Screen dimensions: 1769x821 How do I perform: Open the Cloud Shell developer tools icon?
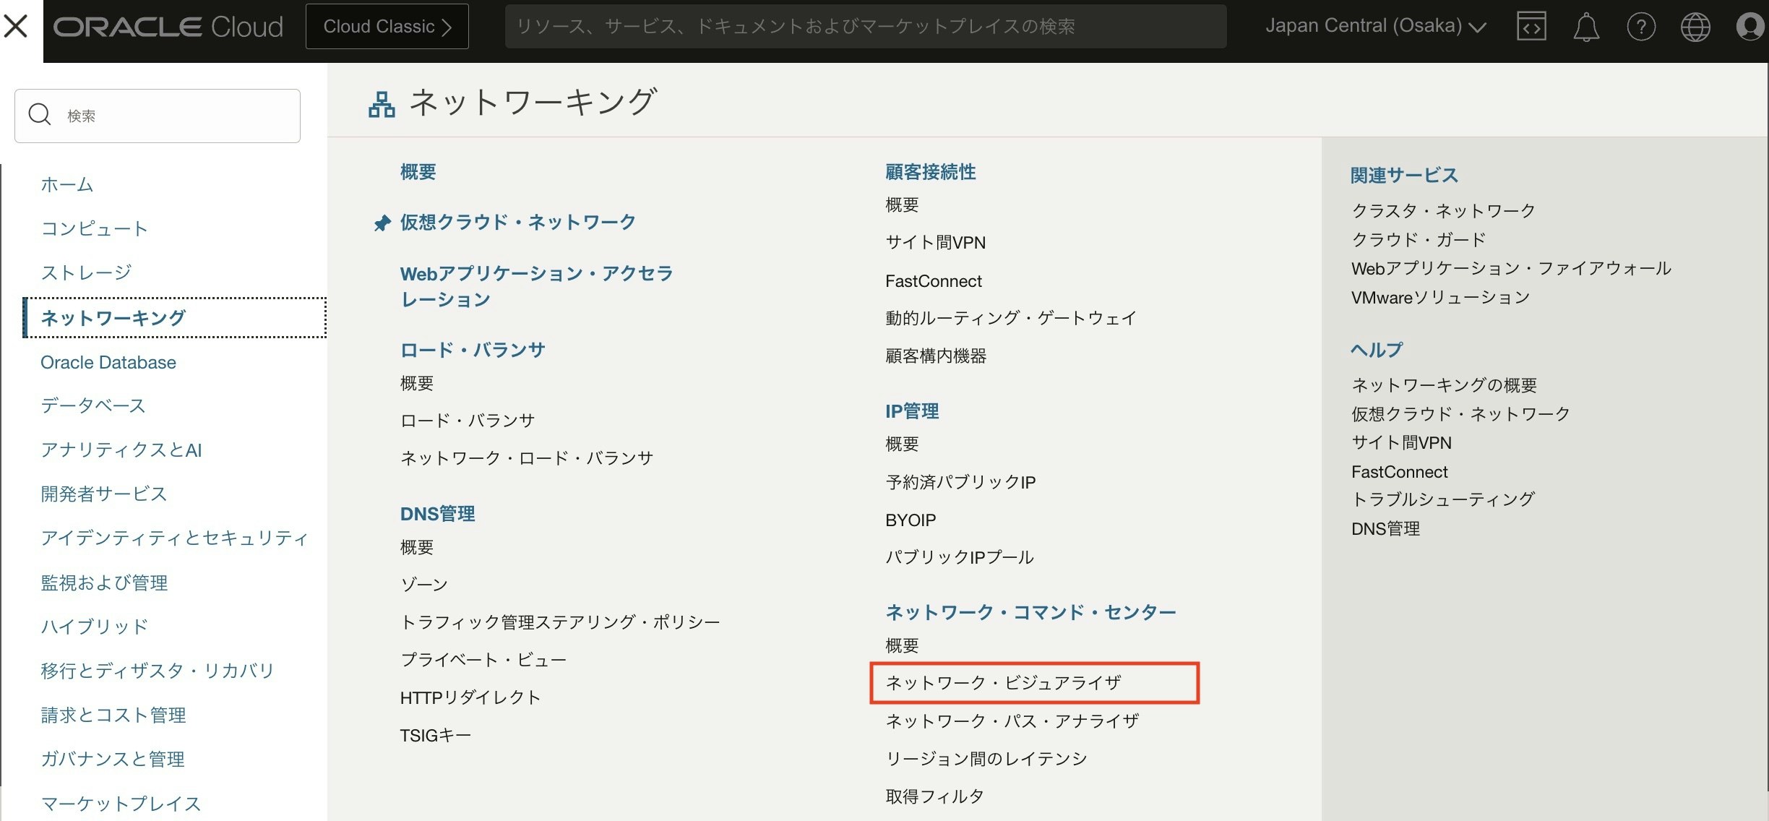(x=1531, y=27)
